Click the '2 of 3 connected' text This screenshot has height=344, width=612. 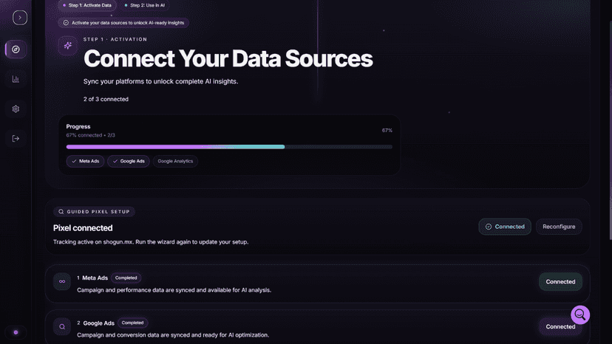(106, 99)
